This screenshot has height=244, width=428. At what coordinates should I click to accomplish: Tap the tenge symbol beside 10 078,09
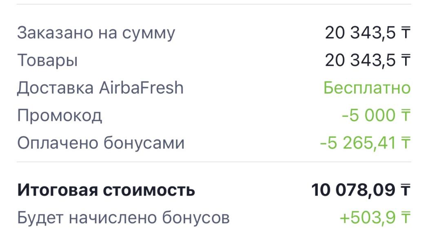pyautogui.click(x=406, y=190)
